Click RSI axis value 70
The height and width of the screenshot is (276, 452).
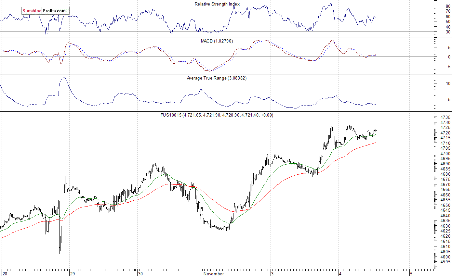pyautogui.click(x=448, y=11)
